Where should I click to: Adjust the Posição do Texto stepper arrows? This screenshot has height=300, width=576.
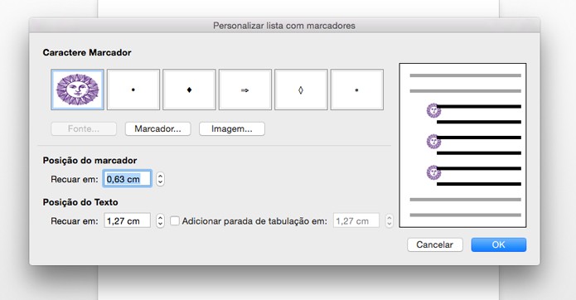pyautogui.click(x=160, y=220)
